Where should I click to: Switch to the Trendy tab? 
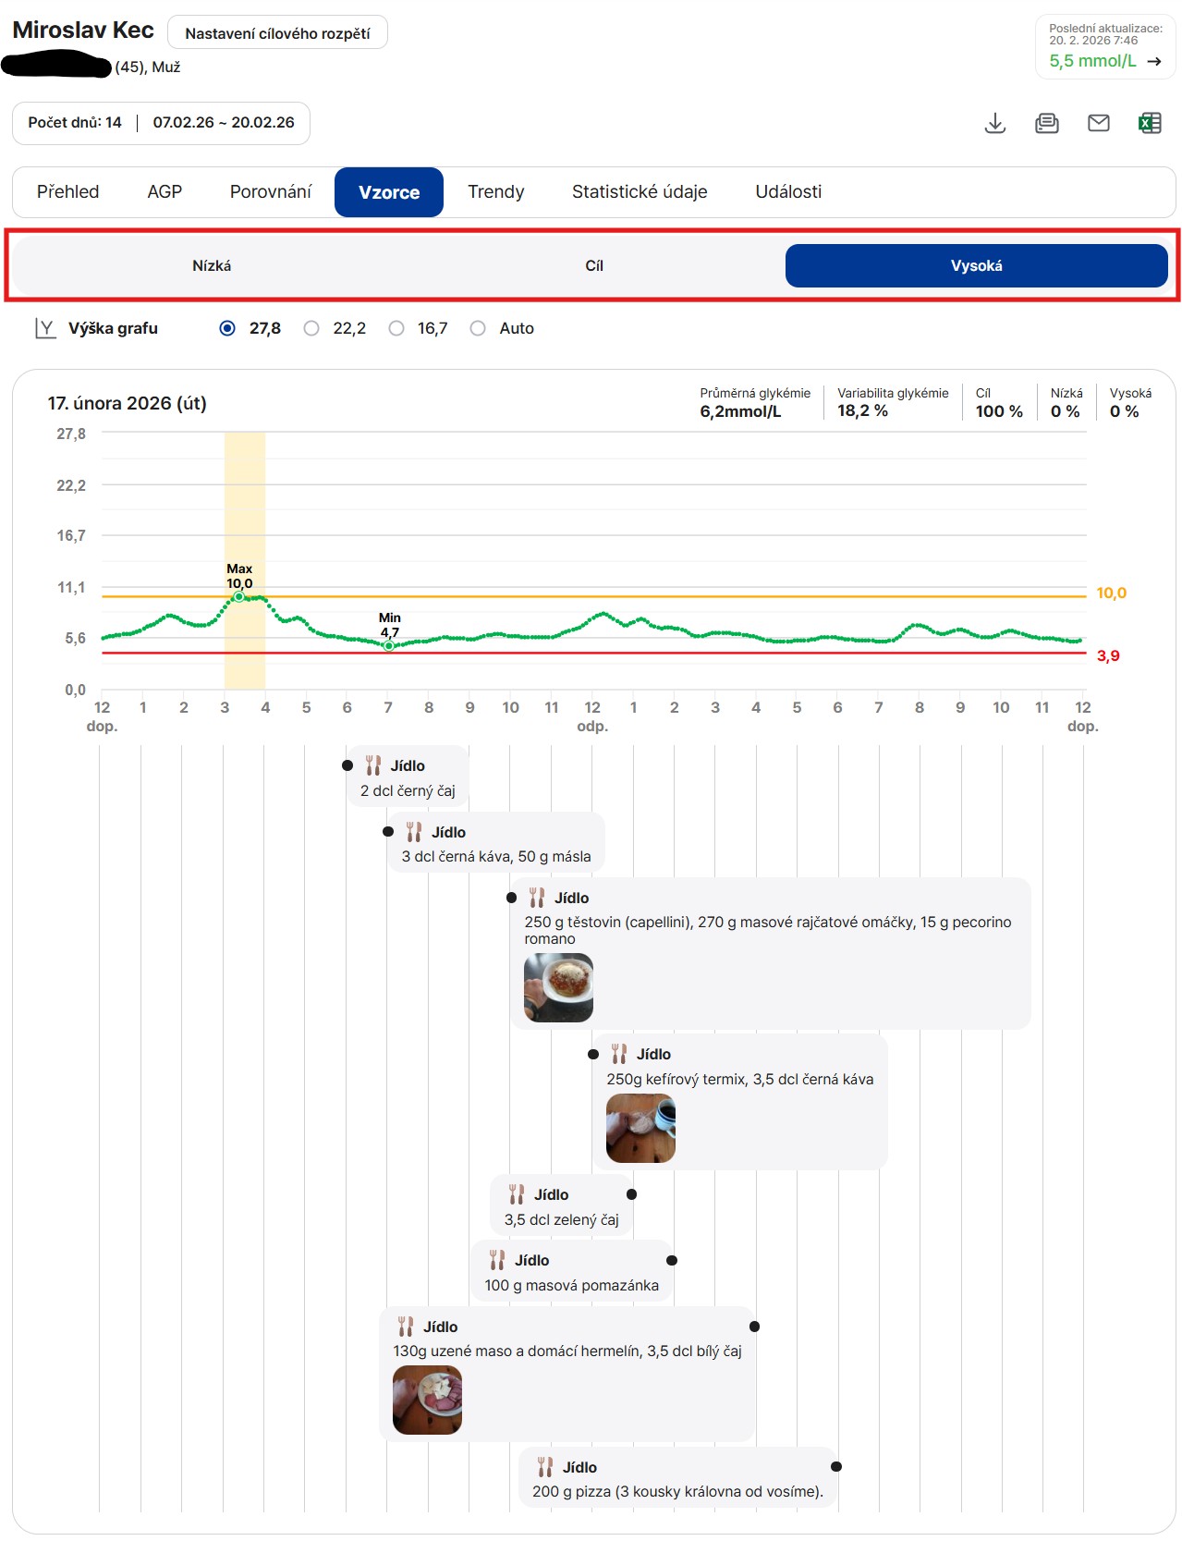[495, 192]
